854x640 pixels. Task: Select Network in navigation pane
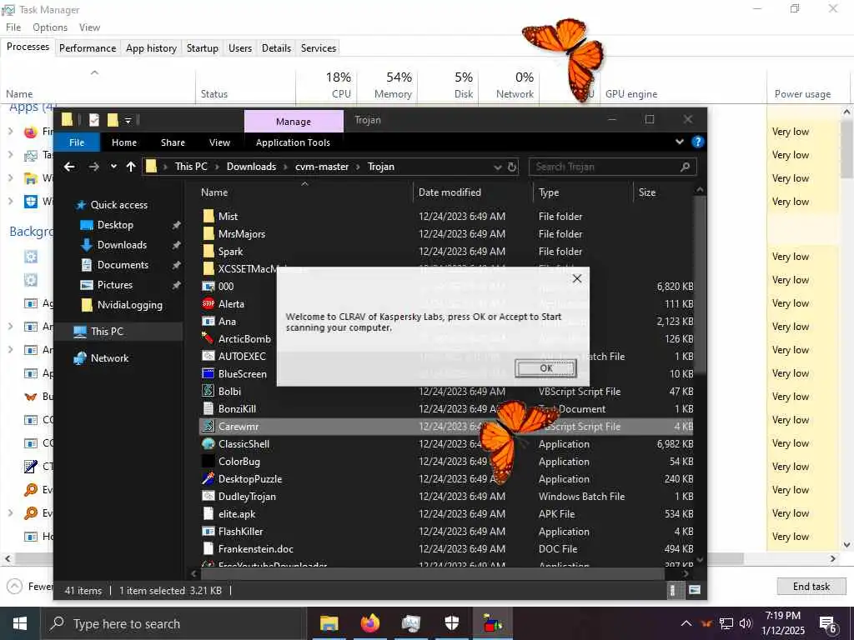(x=109, y=358)
